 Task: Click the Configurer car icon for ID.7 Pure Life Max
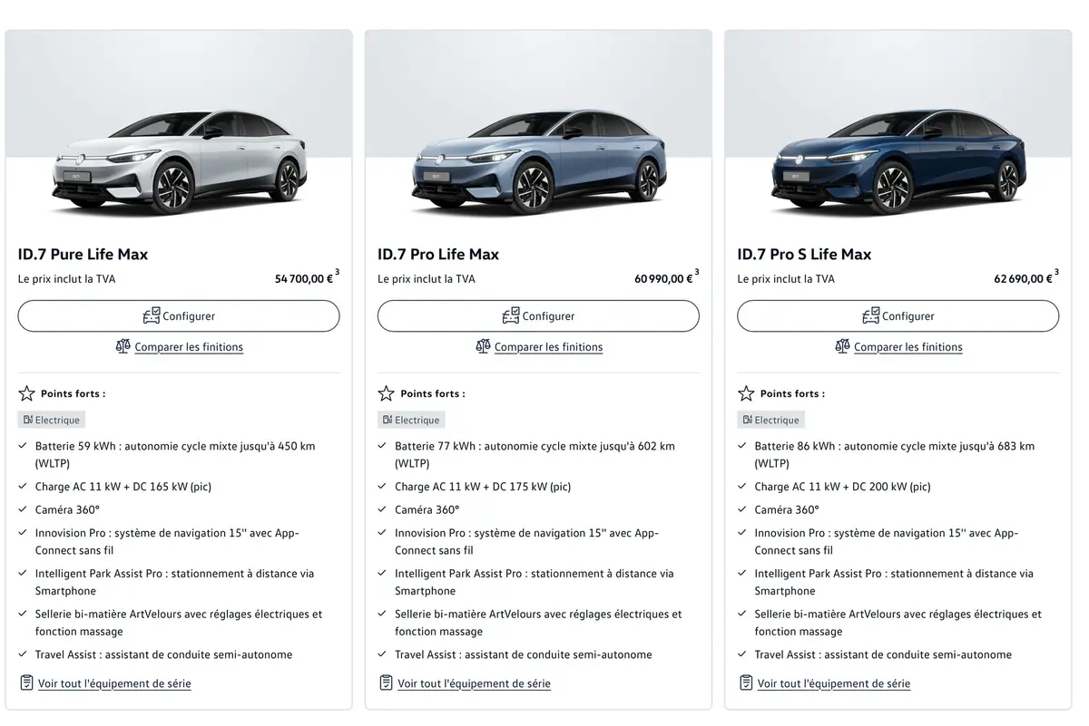(x=152, y=315)
